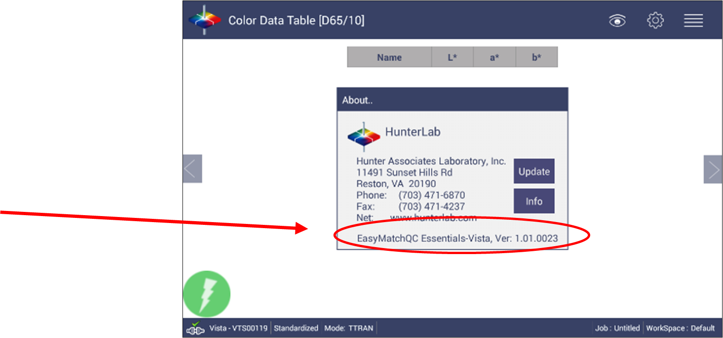Viewport: 723px width, 338px height.
Task: Click the 11491 Sunset Hills Rd address line
Action: point(404,172)
